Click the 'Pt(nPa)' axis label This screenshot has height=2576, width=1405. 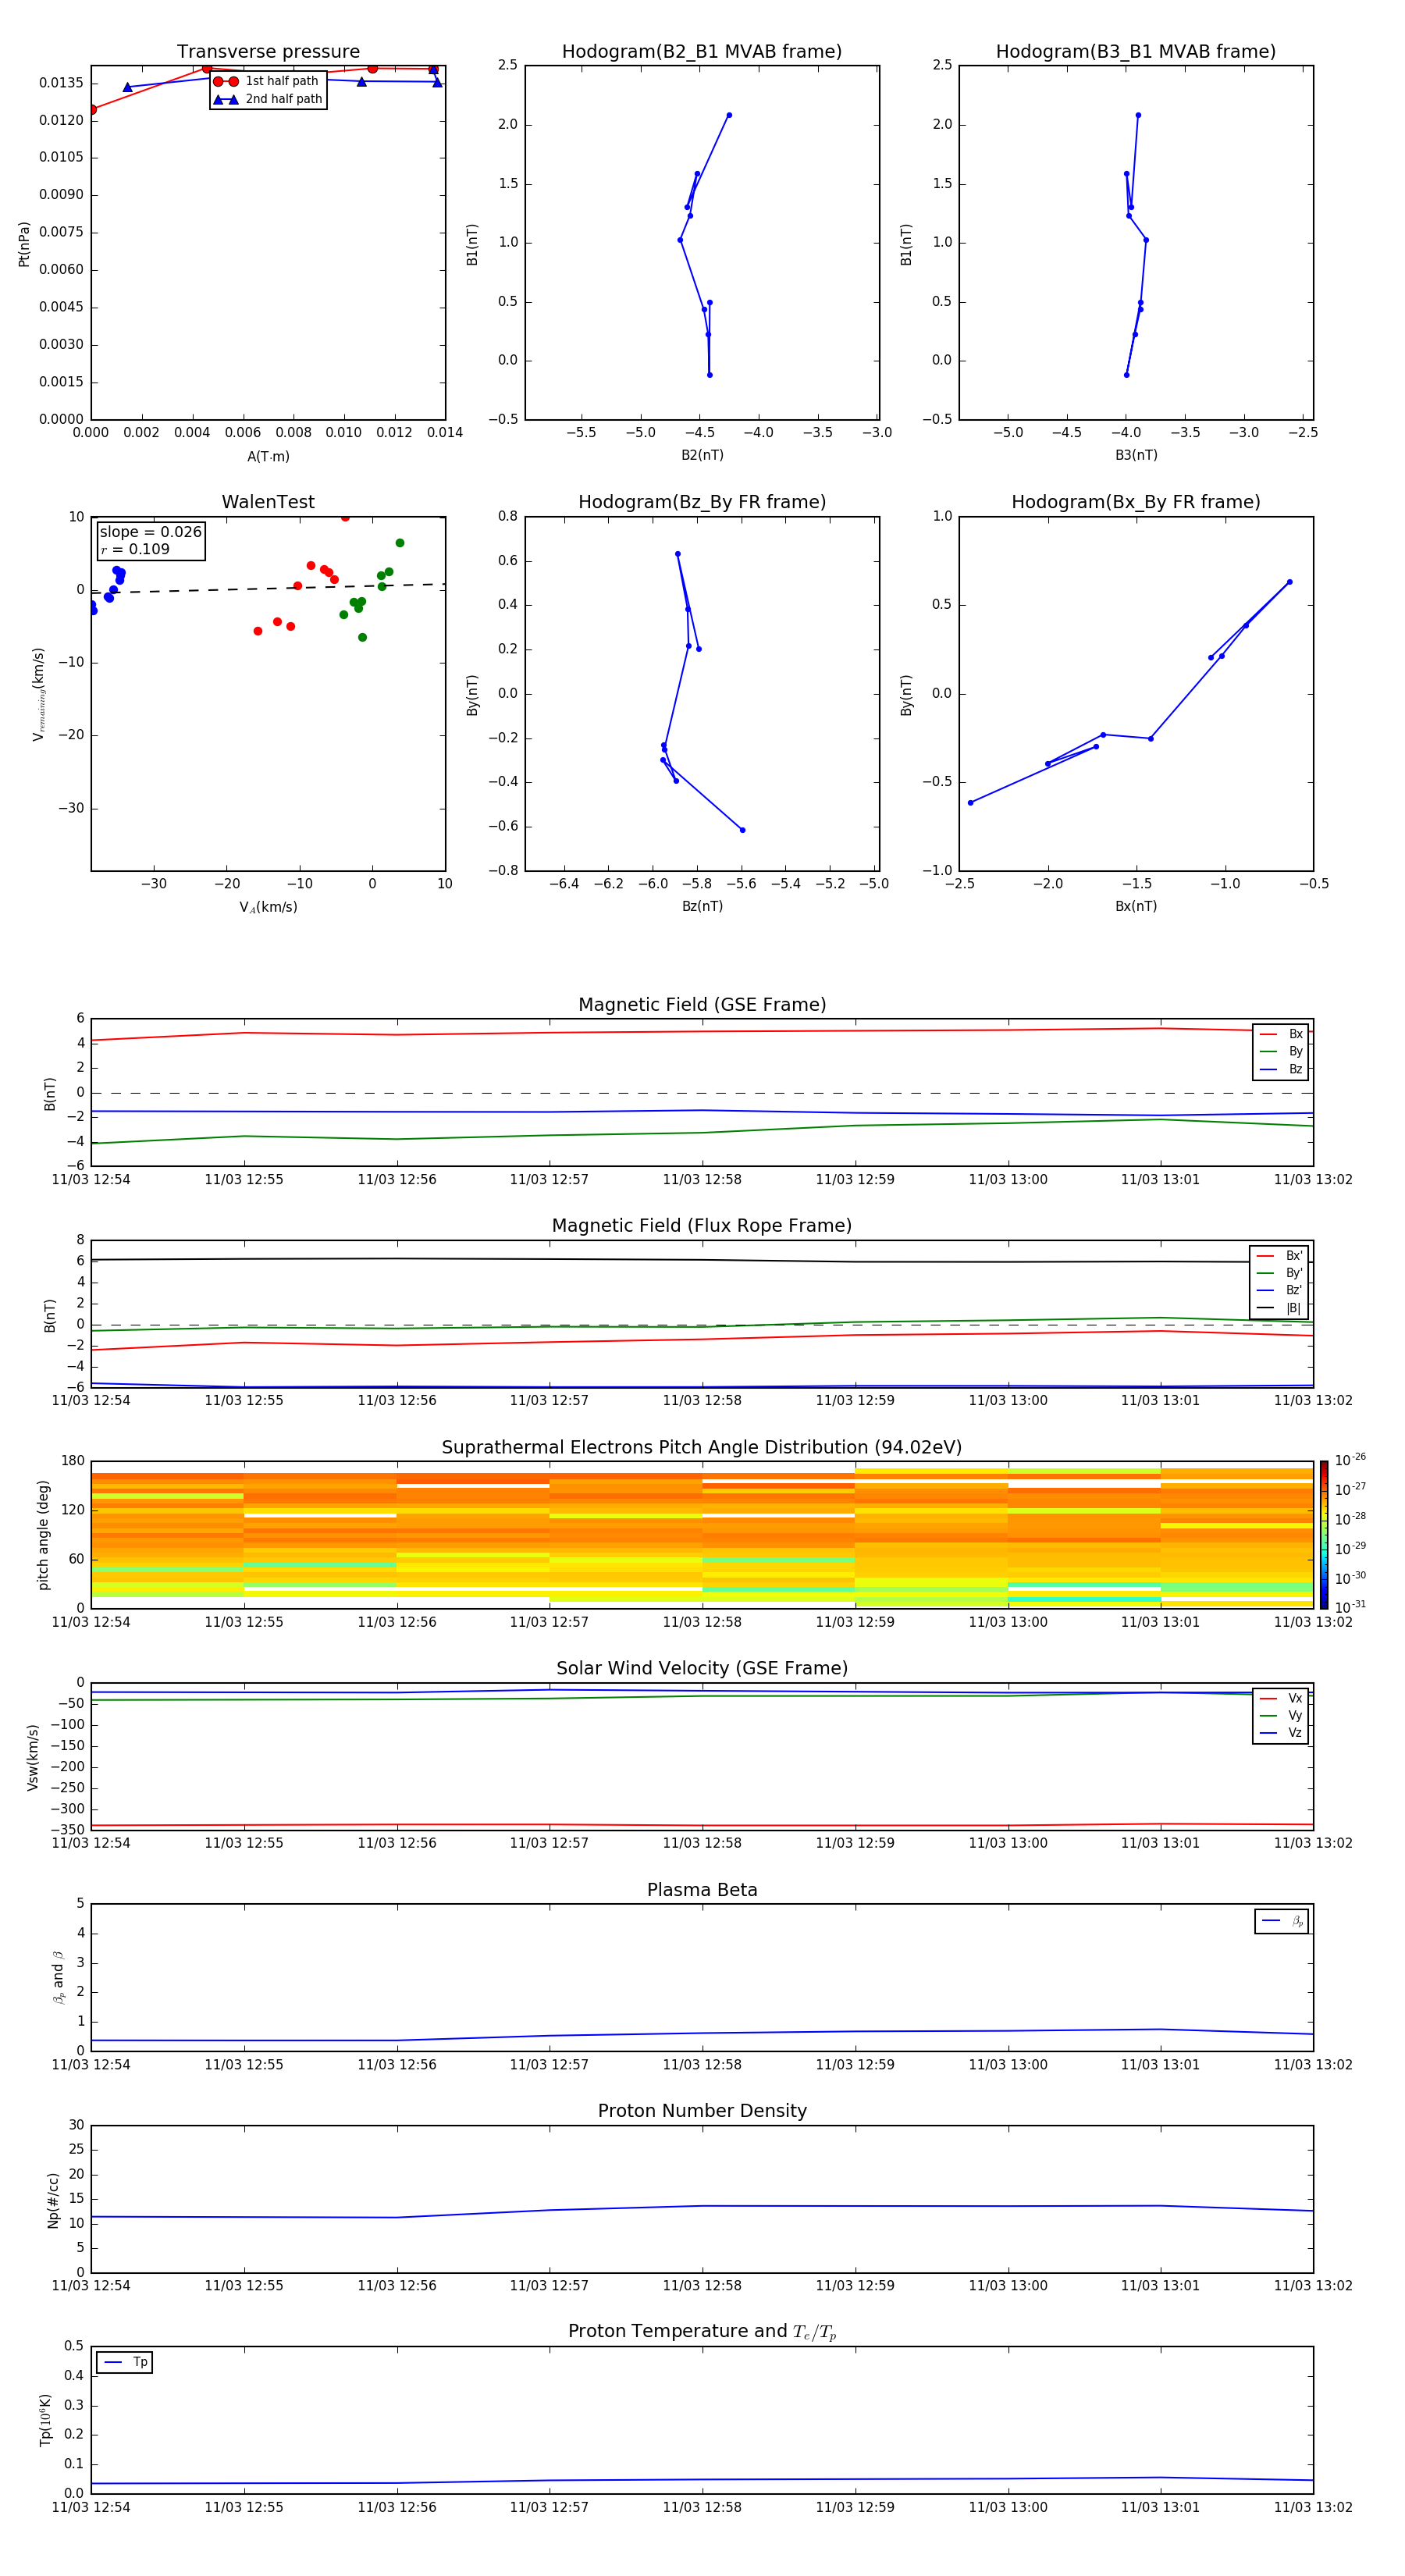(x=24, y=243)
